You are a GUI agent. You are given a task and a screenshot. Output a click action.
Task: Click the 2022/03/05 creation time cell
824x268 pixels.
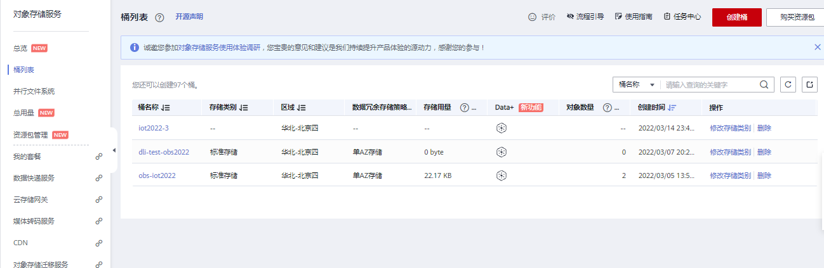[x=667, y=175]
